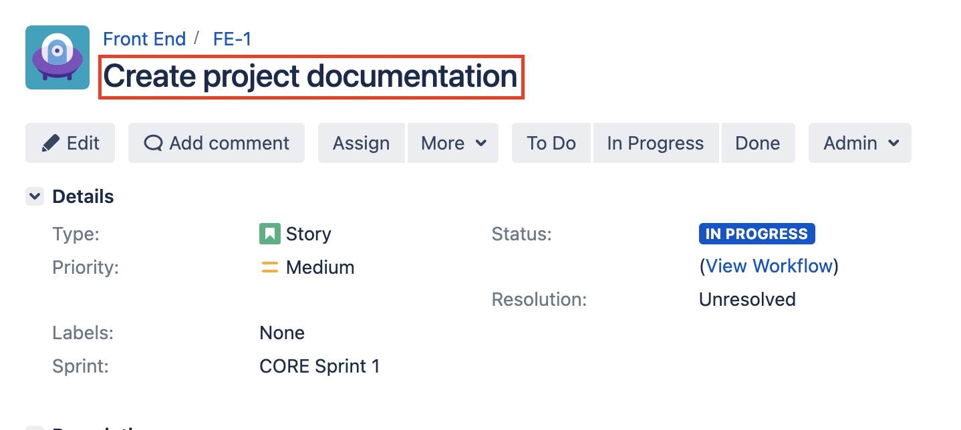Click the Details section heading
This screenshot has width=961, height=430.
click(83, 197)
